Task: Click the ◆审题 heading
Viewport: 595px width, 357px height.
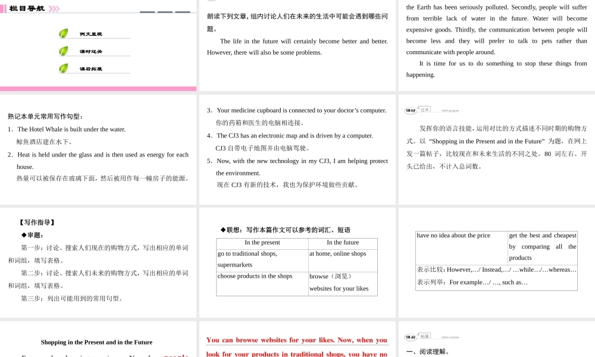Action: 32,235
